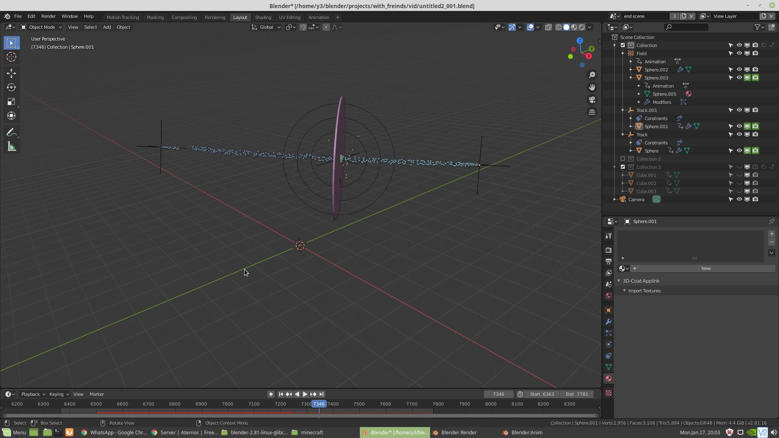Activate the Move tool
The width and height of the screenshot is (779, 438).
tap(11, 73)
